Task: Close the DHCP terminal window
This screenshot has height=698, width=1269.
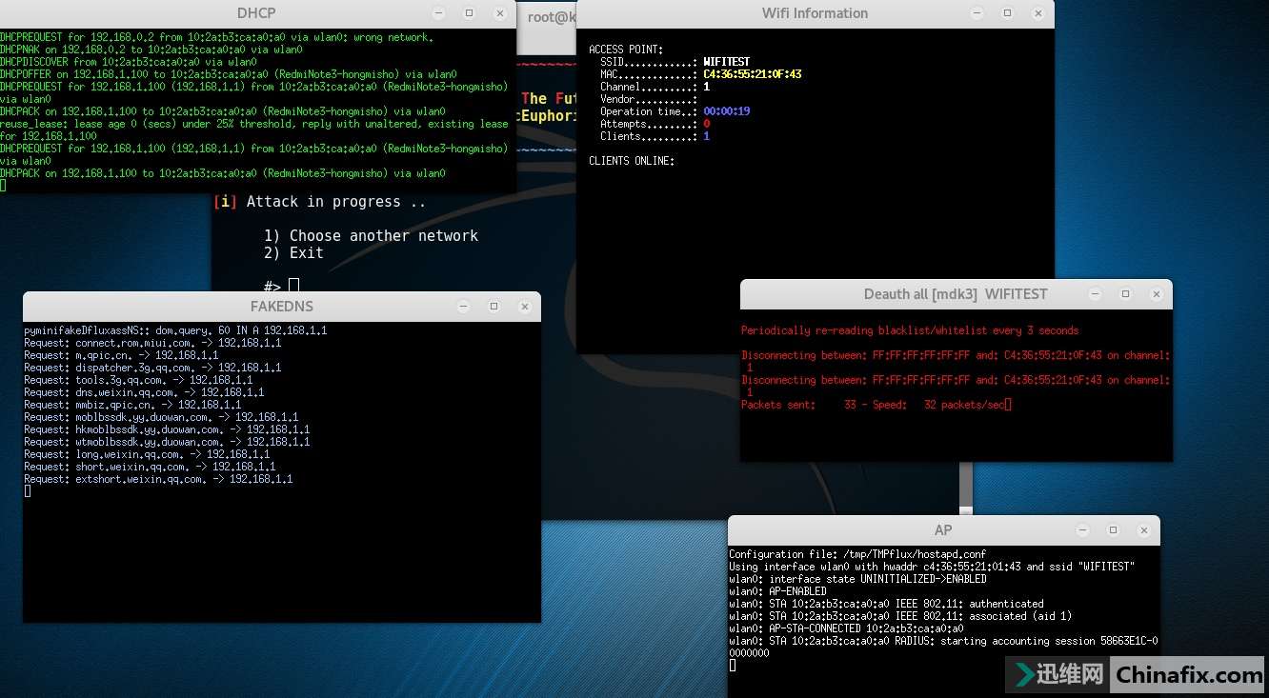Action: (x=499, y=13)
